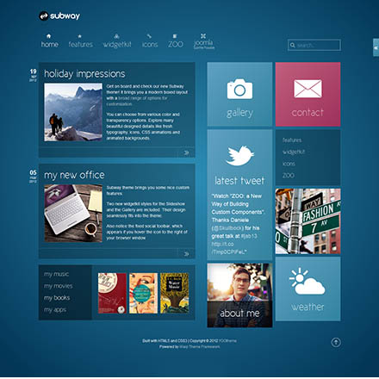Open the social toolbar side tab
The height and width of the screenshot is (379, 379).
click(376, 47)
